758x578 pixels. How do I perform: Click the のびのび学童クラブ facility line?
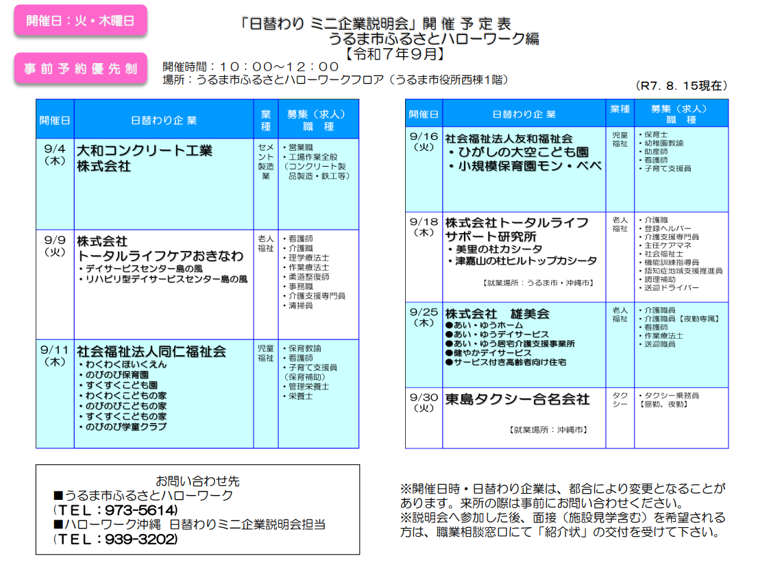123,426
